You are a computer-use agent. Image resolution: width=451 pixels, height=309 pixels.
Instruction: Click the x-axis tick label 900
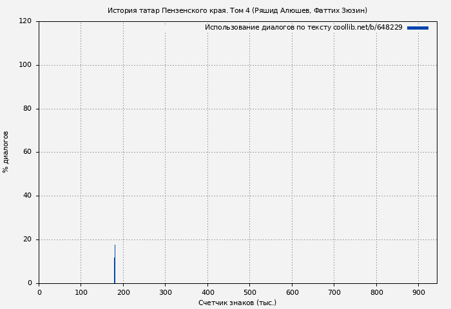(x=418, y=292)
